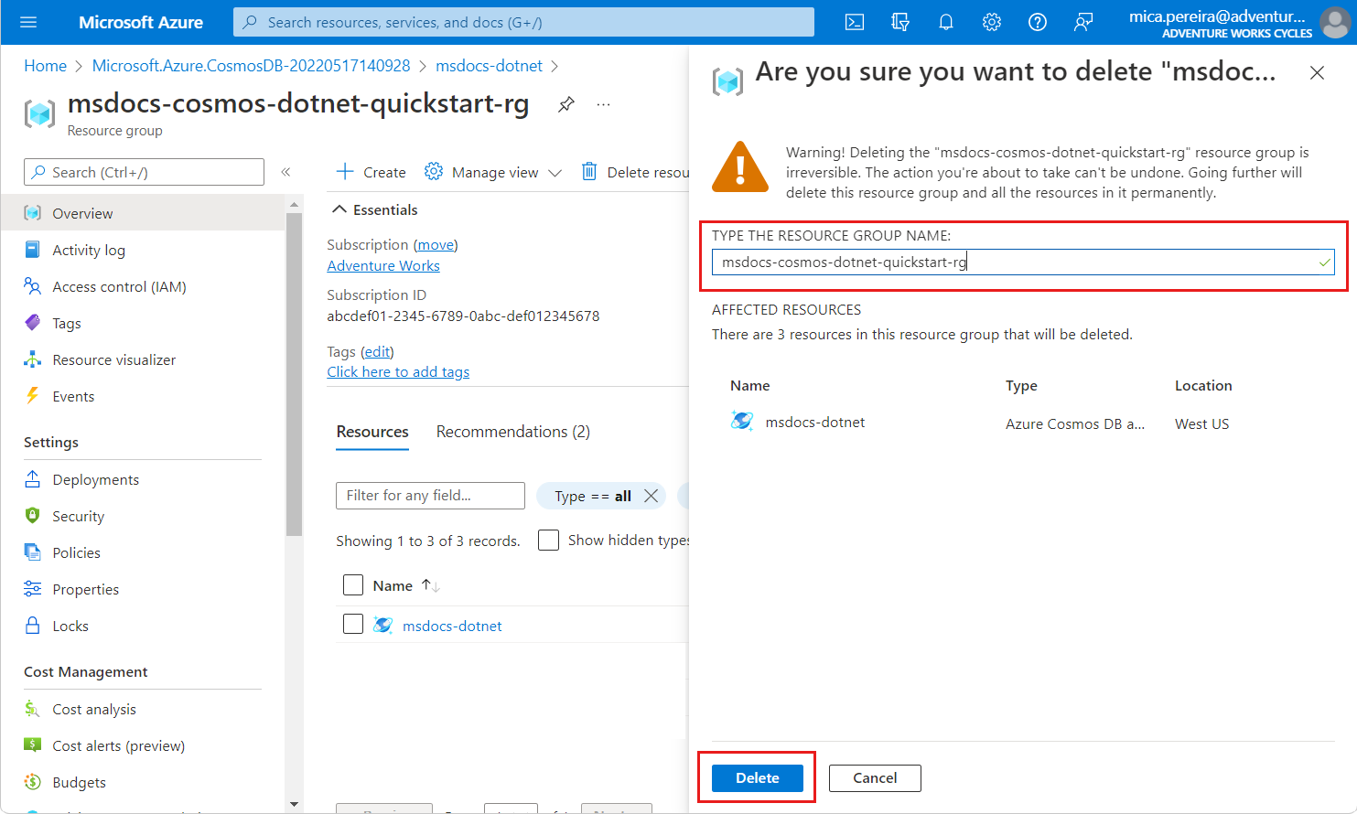Open Overview in the sidebar

[143, 213]
